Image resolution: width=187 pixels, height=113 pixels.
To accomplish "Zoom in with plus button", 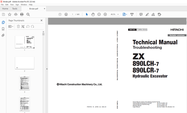I will coord(105,14).
